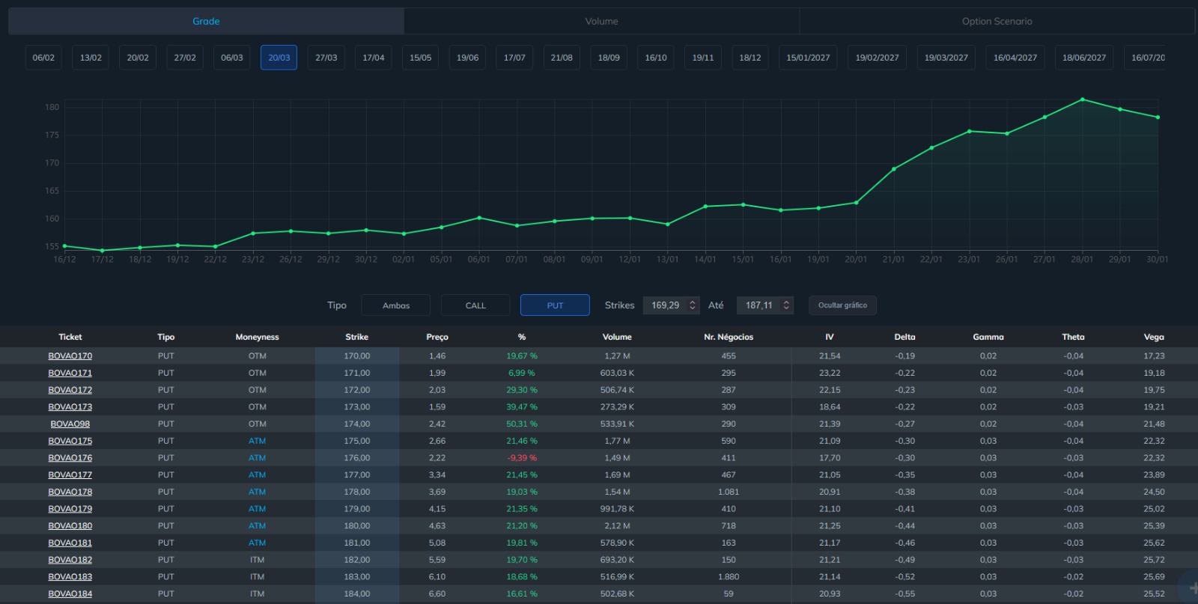This screenshot has height=604, width=1198.
Task: Click the chart peak data point at 28/01
Action: click(1082, 100)
